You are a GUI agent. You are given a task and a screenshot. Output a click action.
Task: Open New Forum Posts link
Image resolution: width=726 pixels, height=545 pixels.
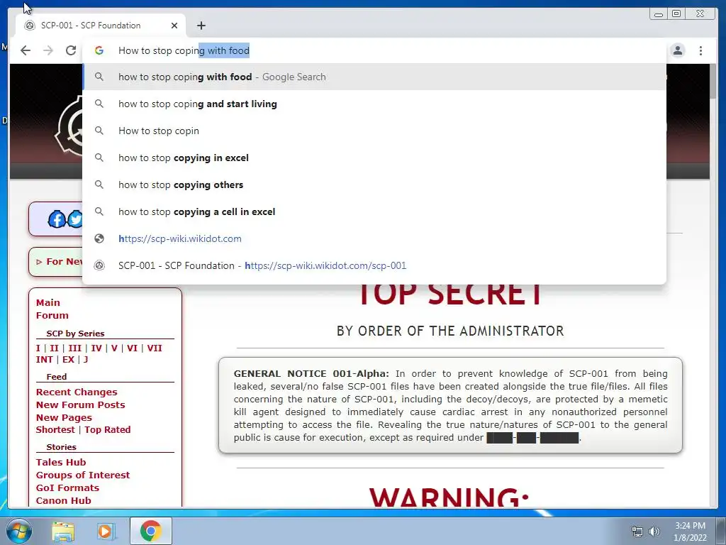[81, 404]
